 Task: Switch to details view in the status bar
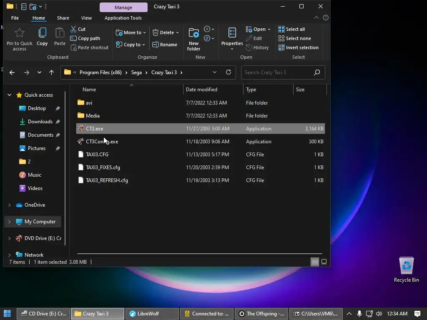point(315,262)
